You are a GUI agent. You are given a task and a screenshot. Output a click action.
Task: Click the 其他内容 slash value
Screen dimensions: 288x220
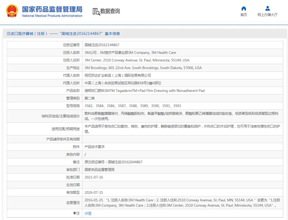85,155
